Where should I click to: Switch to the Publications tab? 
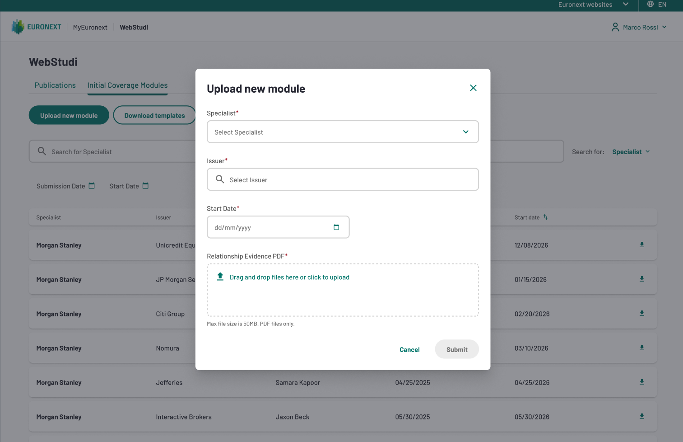pyautogui.click(x=55, y=85)
